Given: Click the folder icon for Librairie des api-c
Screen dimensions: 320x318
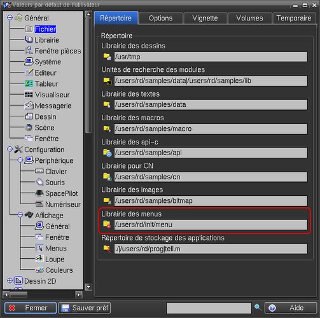Looking at the screenshot, I should point(107,153).
